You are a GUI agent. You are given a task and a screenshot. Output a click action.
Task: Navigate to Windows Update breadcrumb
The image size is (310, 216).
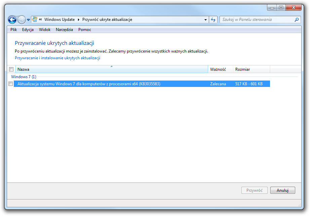point(60,20)
